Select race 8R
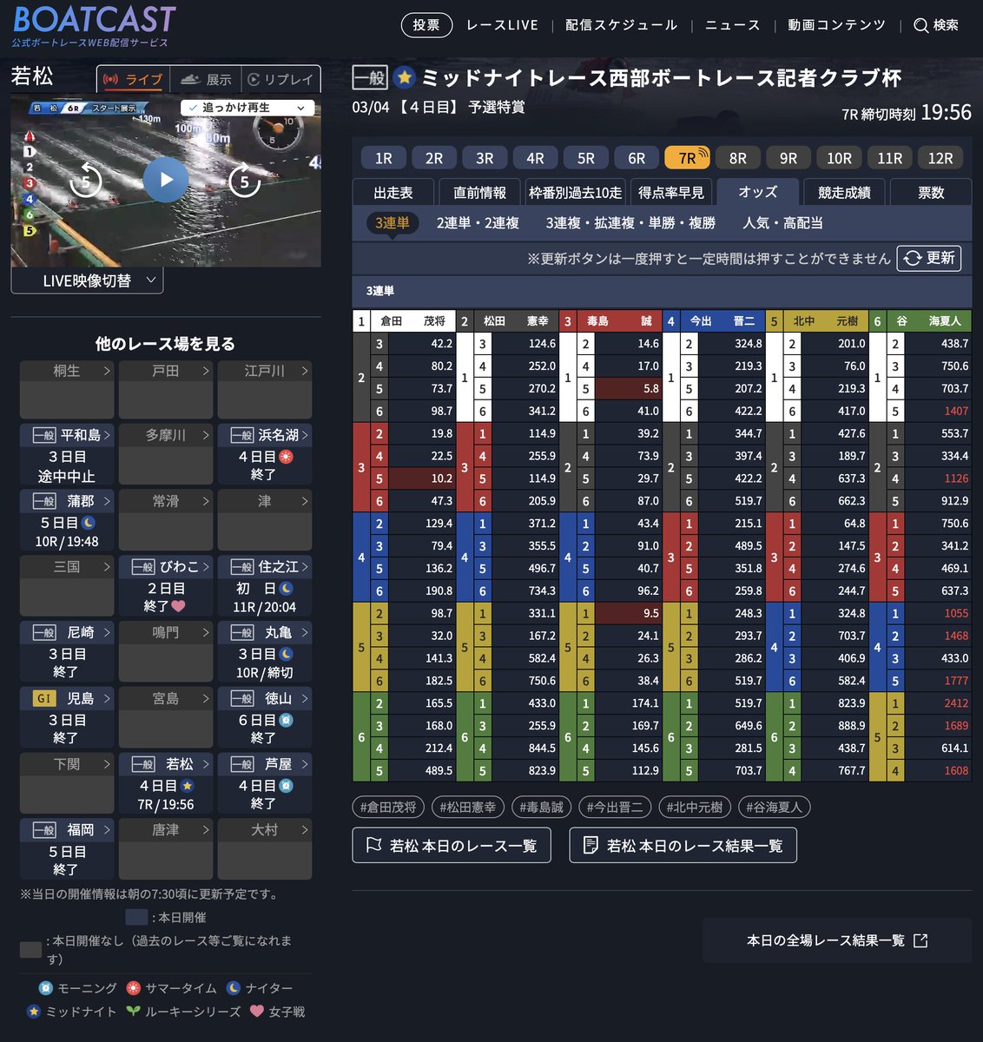The height and width of the screenshot is (1042, 983). [x=738, y=158]
